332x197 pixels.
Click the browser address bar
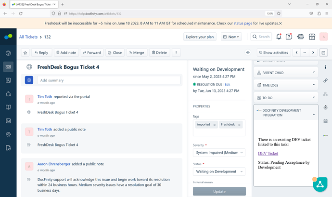166,13
